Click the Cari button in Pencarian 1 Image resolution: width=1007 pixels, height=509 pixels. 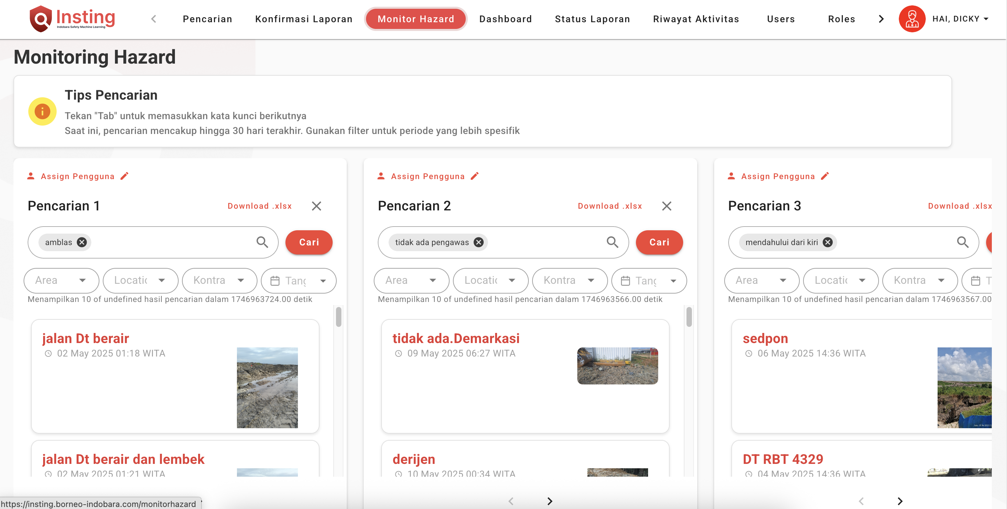[x=309, y=242]
